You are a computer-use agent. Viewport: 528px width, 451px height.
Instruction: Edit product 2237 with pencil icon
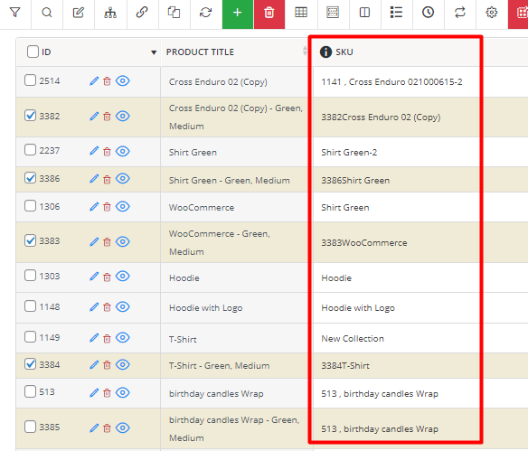pos(94,151)
